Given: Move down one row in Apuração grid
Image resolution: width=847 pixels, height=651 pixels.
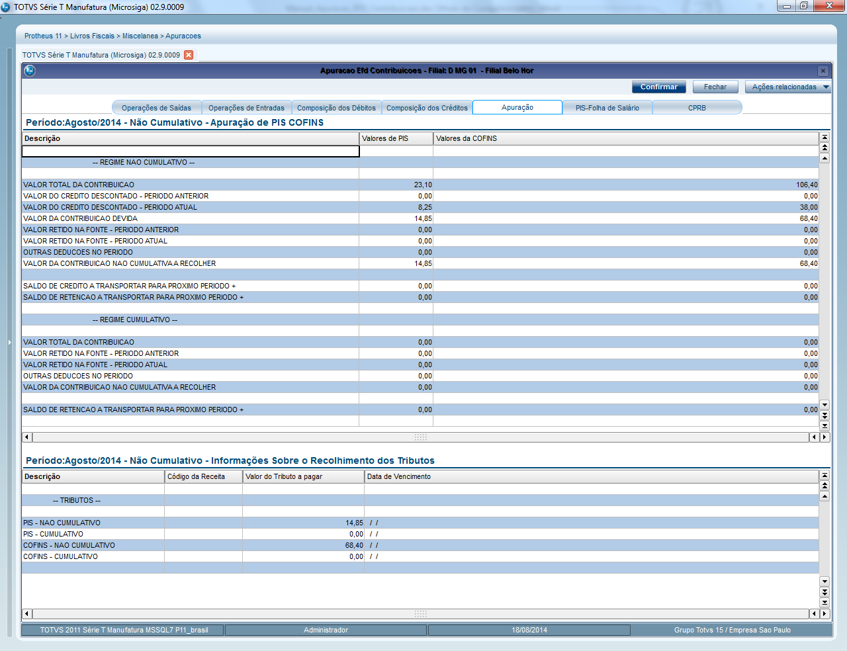Looking at the screenshot, I should 825,404.
